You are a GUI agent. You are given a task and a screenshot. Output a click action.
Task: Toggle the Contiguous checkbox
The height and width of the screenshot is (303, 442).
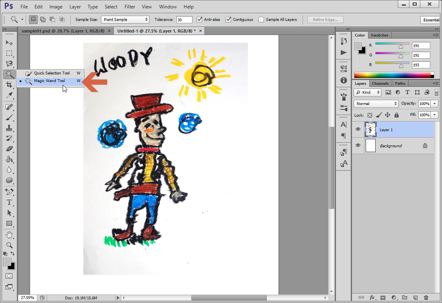(x=229, y=19)
